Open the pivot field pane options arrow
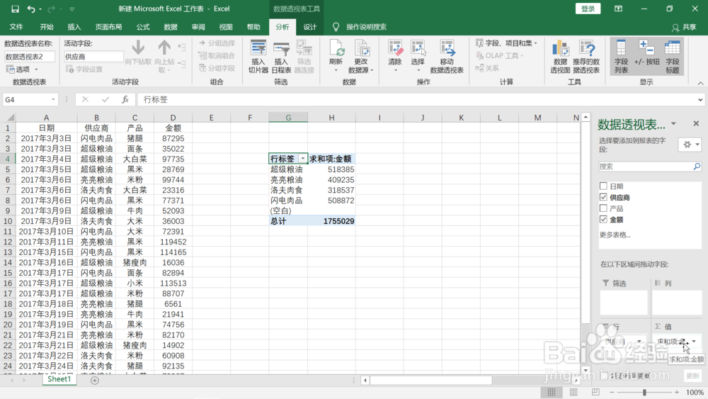This screenshot has width=708, height=399. tap(673, 124)
